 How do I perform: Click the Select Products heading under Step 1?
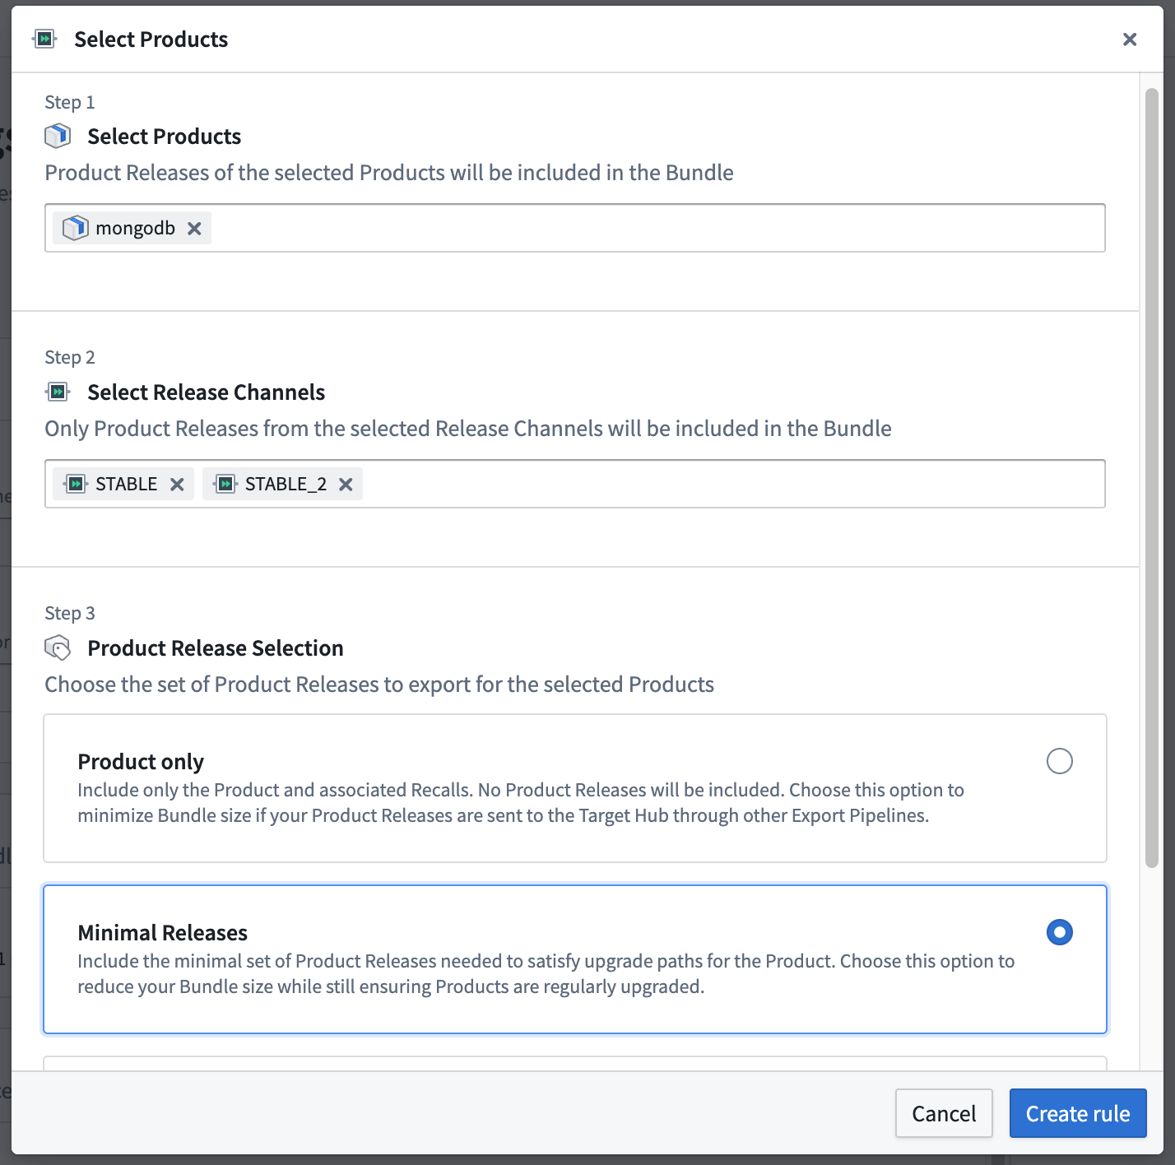tap(165, 136)
